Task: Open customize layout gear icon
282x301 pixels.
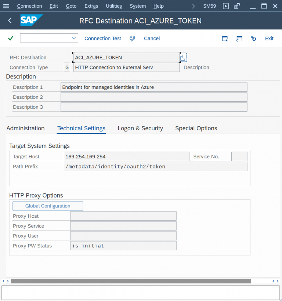Action: 254,39
